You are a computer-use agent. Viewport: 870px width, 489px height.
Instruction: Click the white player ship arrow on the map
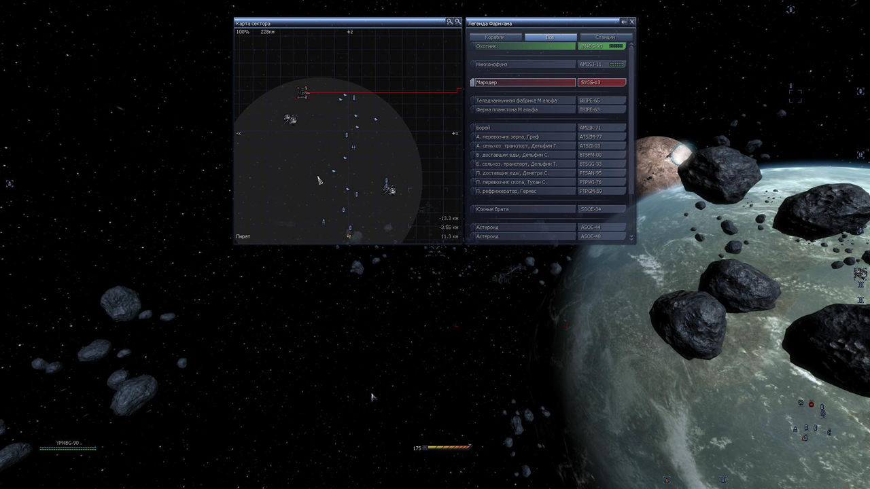[319, 180]
